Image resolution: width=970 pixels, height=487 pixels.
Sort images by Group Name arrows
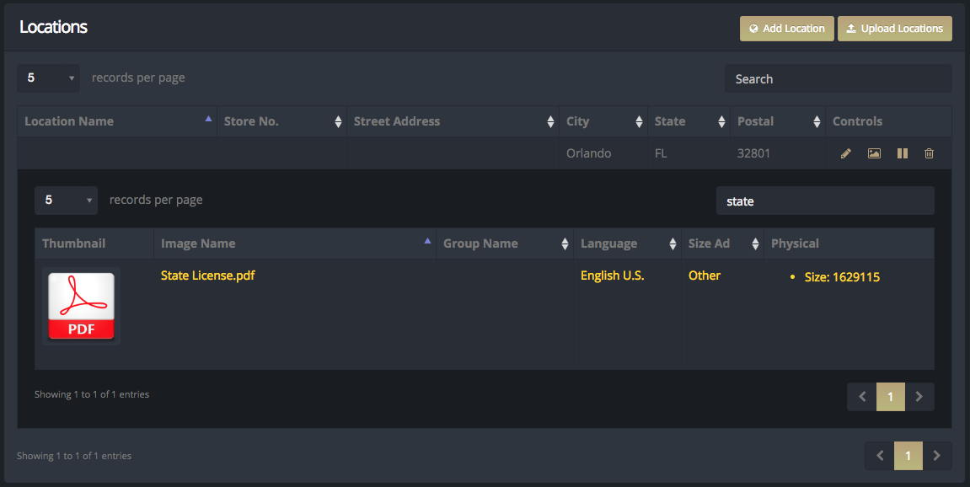(x=564, y=243)
